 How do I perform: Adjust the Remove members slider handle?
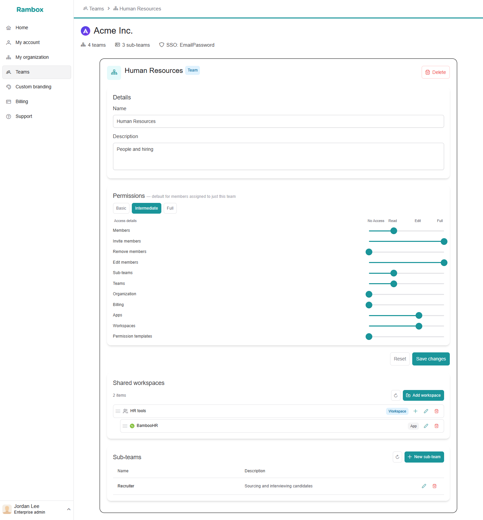[369, 252]
